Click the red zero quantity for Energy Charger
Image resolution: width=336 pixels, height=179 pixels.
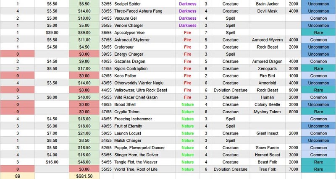point(17,54)
